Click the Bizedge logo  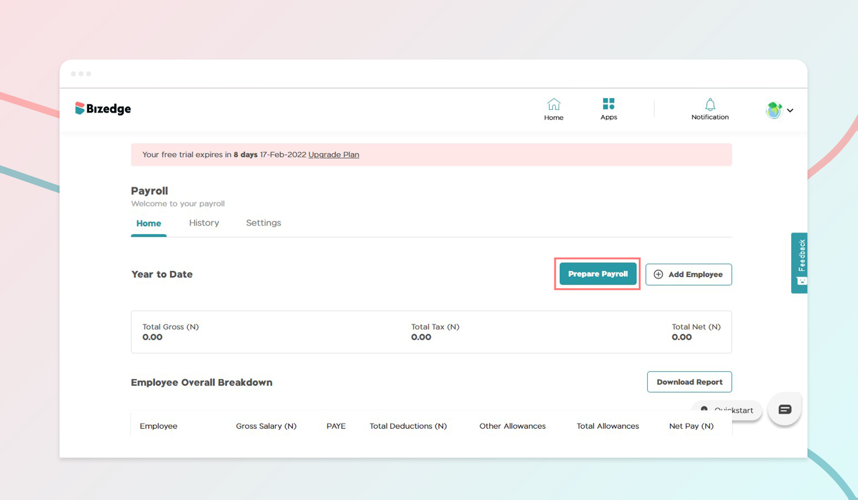(102, 109)
